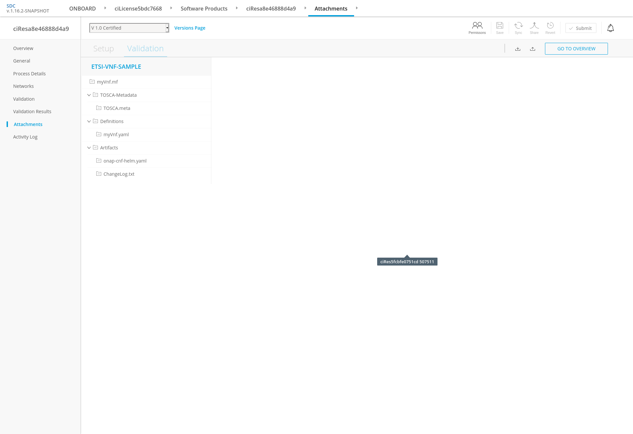
Task: Click the Sync arrows icon
Action: click(x=518, y=26)
